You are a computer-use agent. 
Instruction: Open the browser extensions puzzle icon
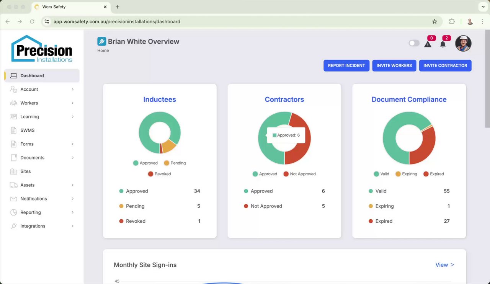452,22
